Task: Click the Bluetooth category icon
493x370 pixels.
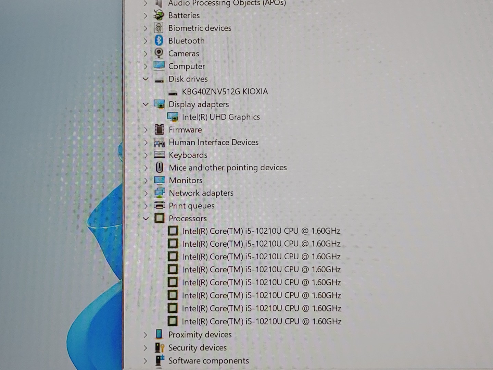Action: (159, 40)
